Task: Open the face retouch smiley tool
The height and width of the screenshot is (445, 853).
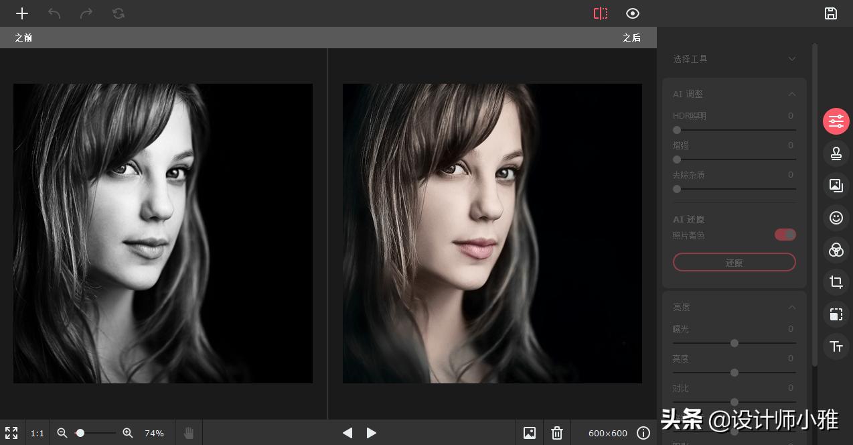Action: (x=836, y=217)
